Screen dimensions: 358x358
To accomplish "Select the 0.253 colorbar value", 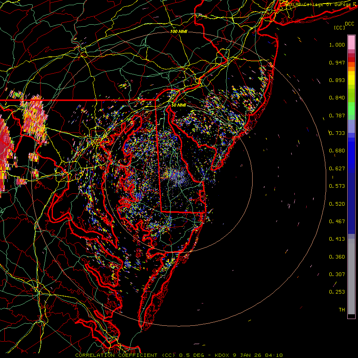I will tap(337, 292).
